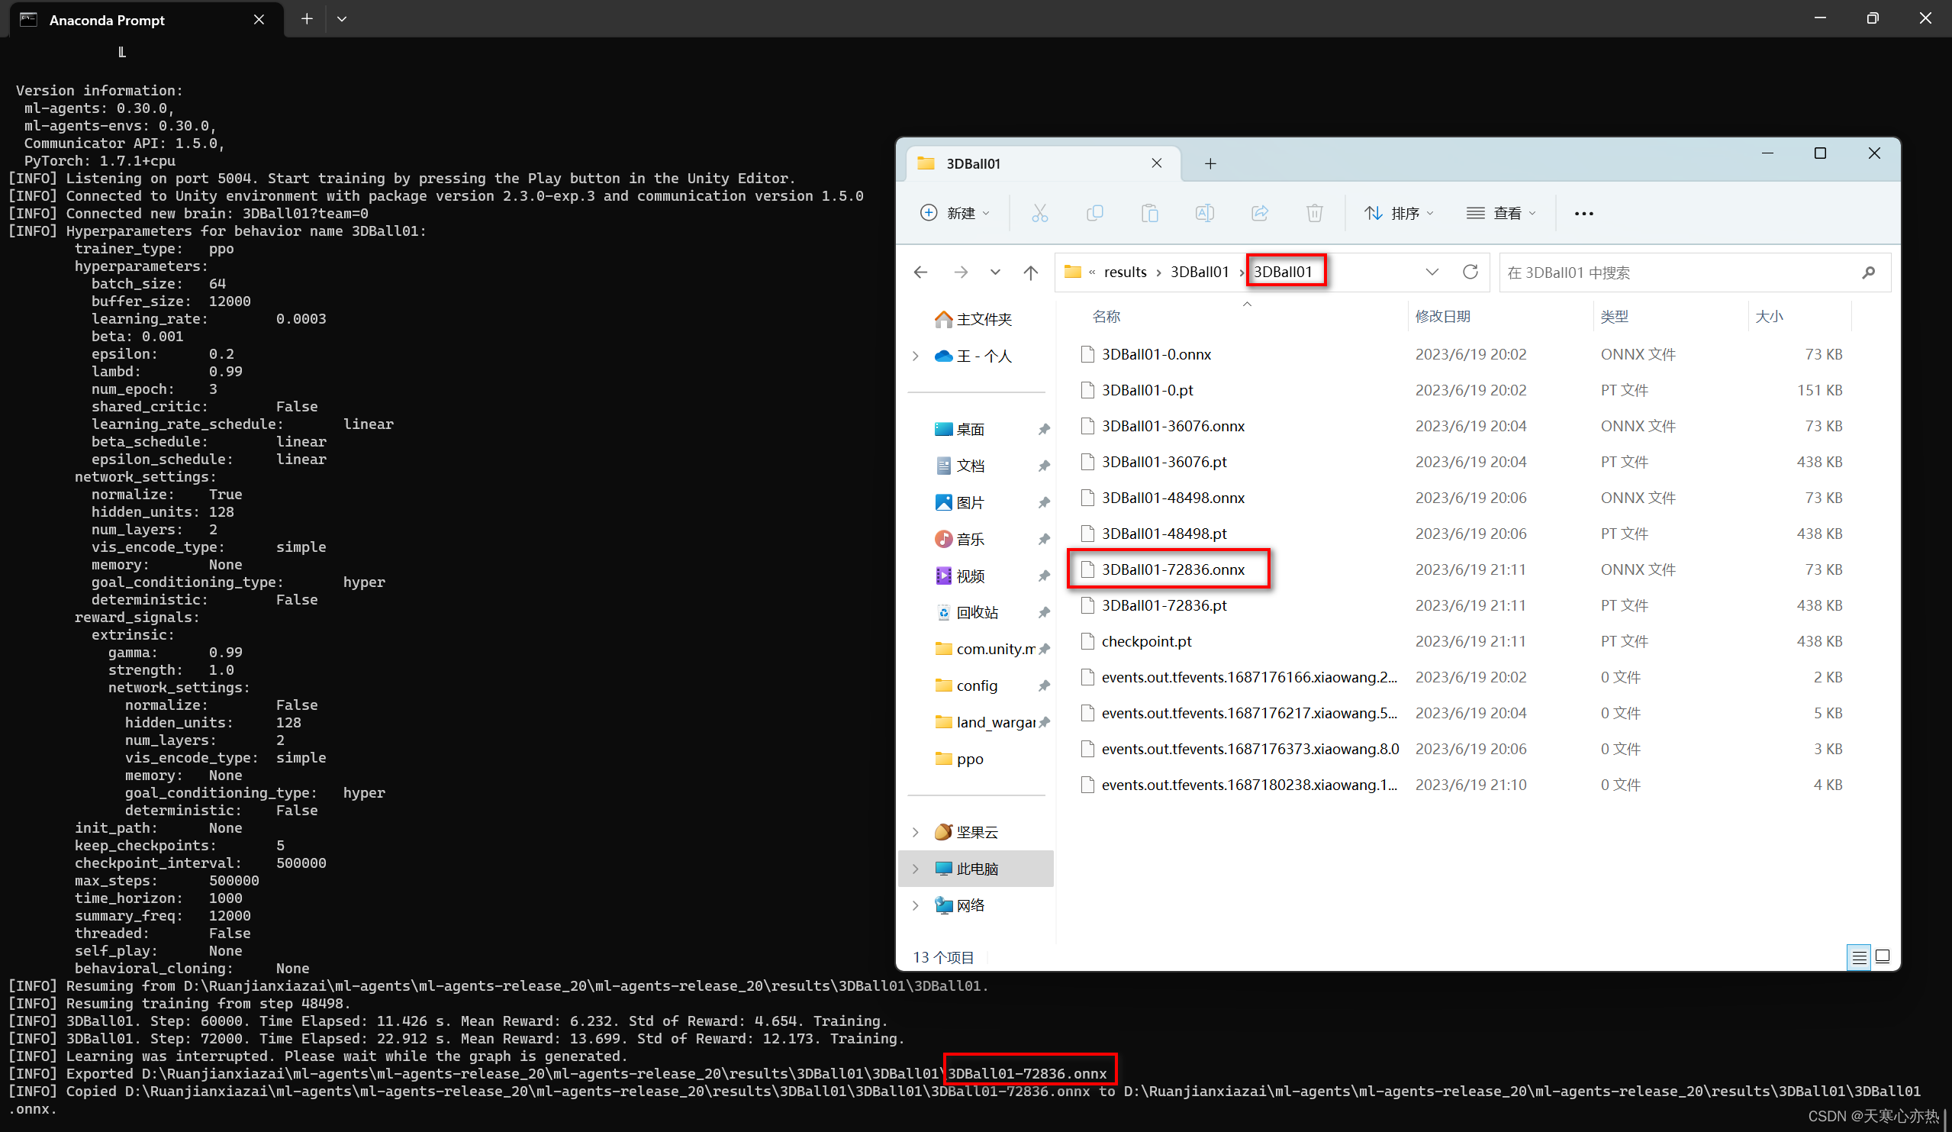Refresh the folder with the refresh icon
The image size is (1952, 1132).
tap(1471, 272)
